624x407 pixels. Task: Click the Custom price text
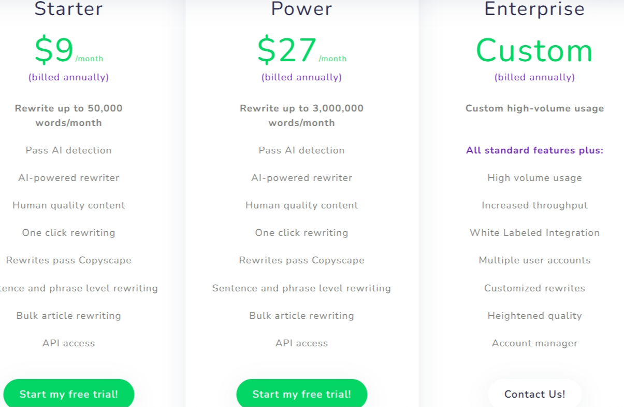pyautogui.click(x=534, y=50)
